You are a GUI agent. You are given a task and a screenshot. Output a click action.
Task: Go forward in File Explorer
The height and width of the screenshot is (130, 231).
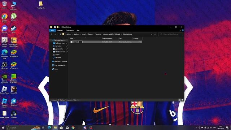(55, 34)
